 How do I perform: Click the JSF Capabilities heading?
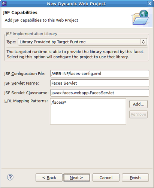pos(20,12)
